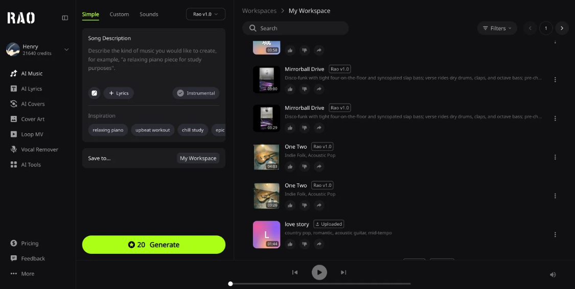Like the 03:29 Mirrorball Drive track
The height and width of the screenshot is (289, 575).
(290, 128)
